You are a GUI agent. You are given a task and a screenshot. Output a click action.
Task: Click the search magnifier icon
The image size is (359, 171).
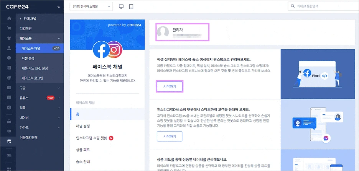293,7
